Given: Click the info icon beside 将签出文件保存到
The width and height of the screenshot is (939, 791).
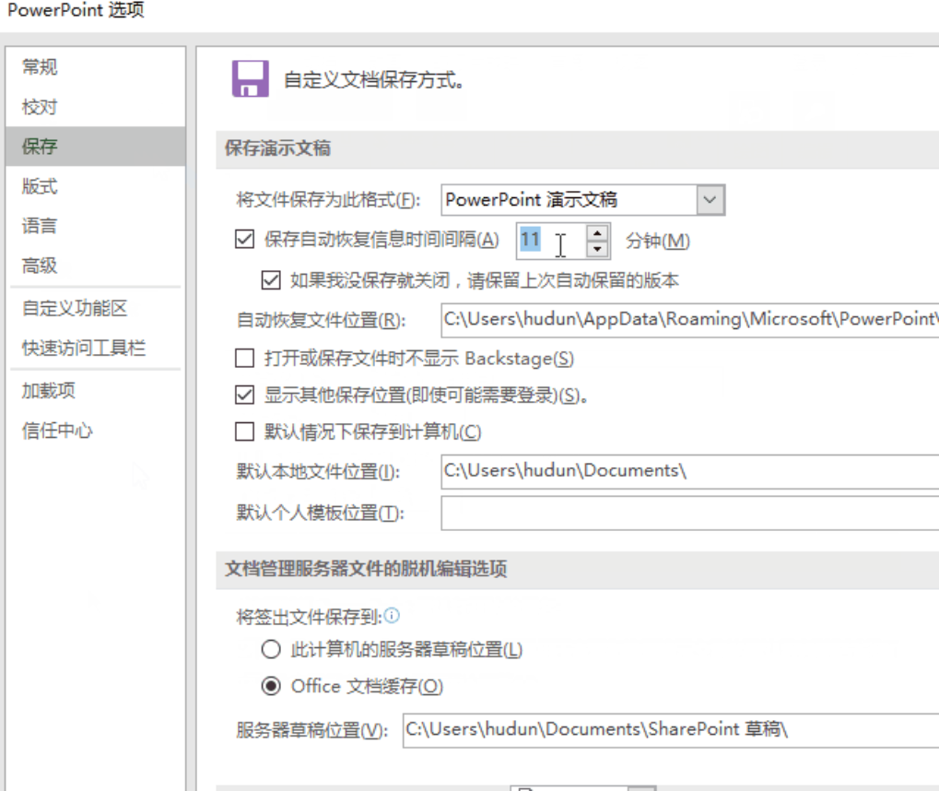Looking at the screenshot, I should [392, 616].
